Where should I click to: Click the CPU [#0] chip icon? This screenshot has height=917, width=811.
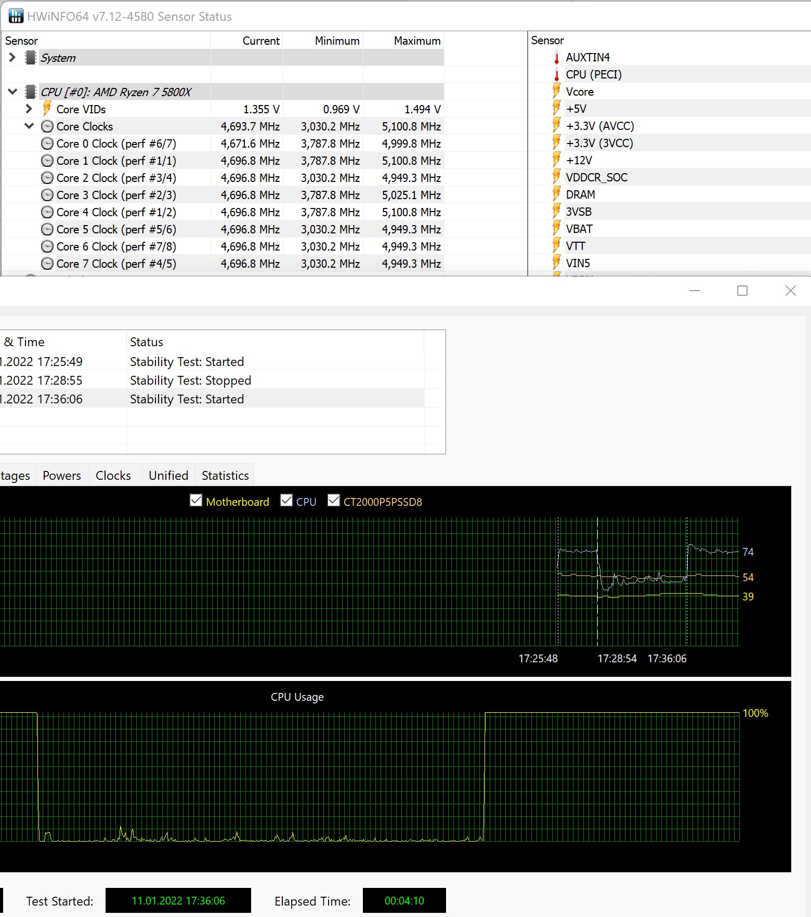[31, 92]
